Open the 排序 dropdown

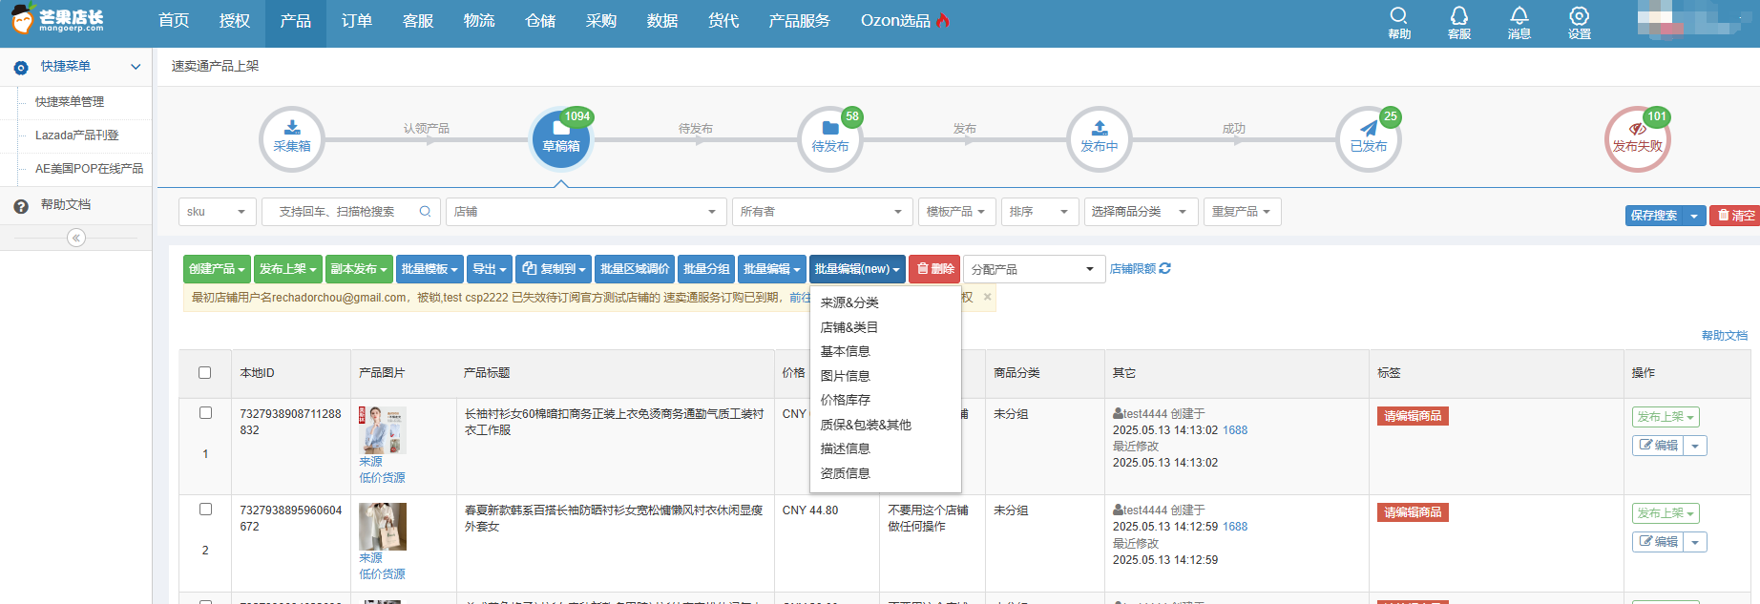(1040, 212)
